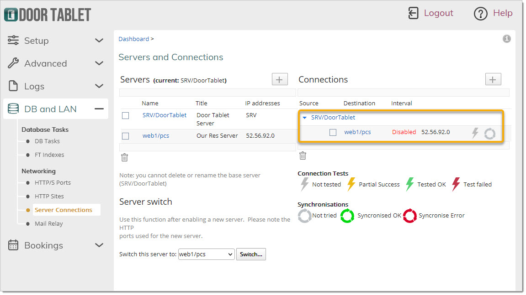The image size is (526, 295).
Task: Open the Mail Relay sidebar item
Action: (48, 224)
